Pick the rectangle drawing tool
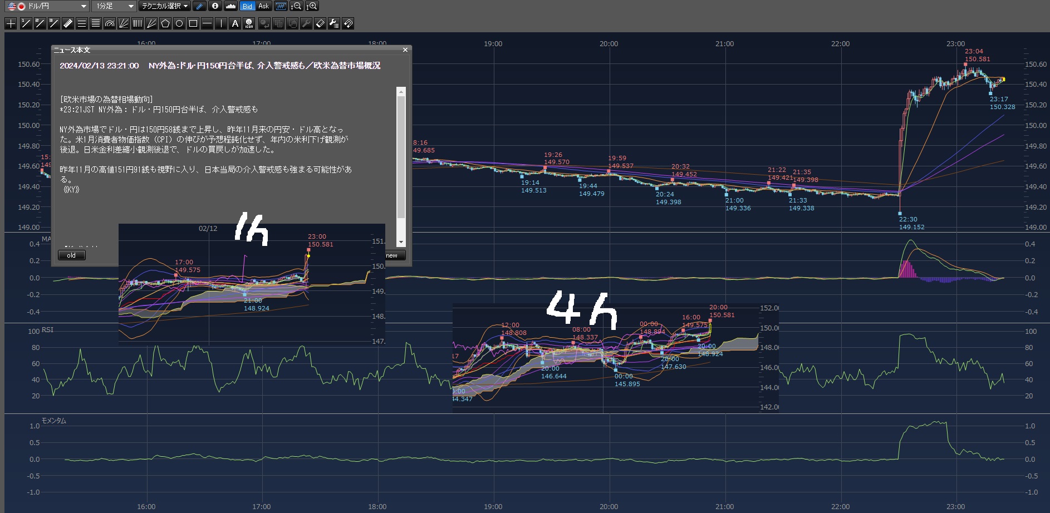1050x513 pixels. (193, 23)
